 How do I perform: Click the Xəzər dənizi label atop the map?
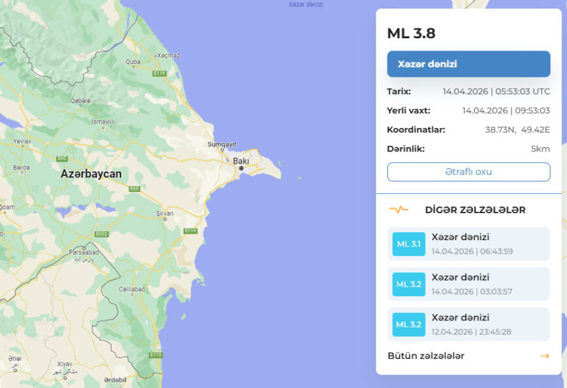click(x=306, y=4)
